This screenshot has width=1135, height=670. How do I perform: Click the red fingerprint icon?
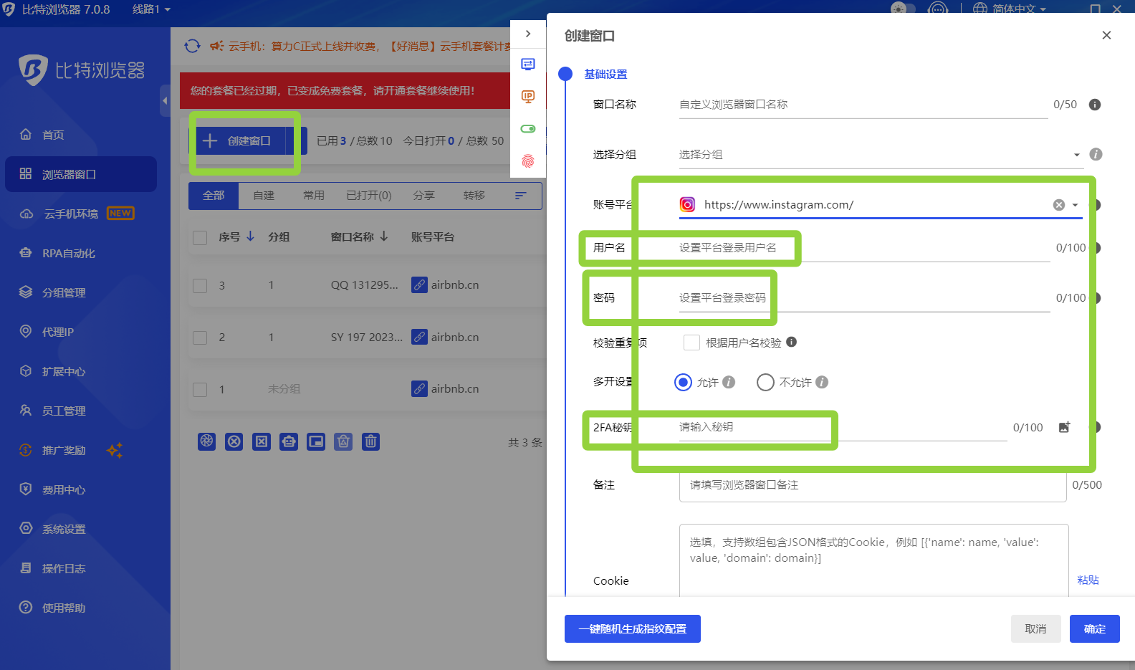(528, 161)
